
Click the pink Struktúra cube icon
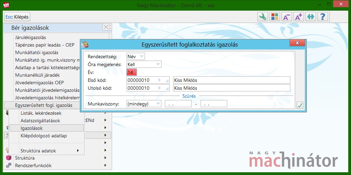9,158
